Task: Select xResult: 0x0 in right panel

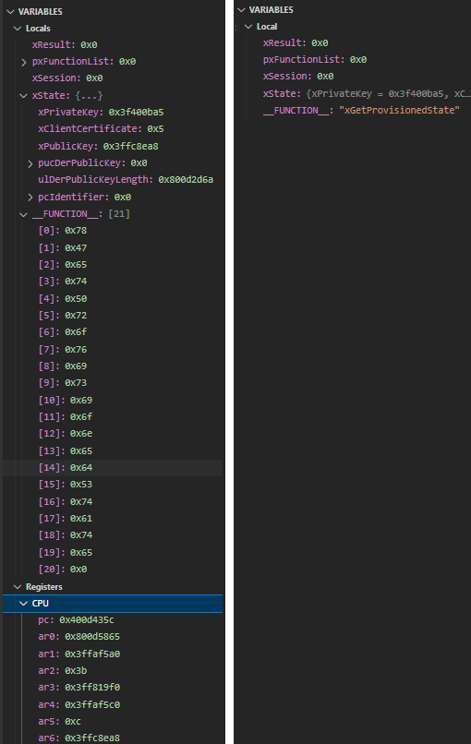Action: (296, 42)
